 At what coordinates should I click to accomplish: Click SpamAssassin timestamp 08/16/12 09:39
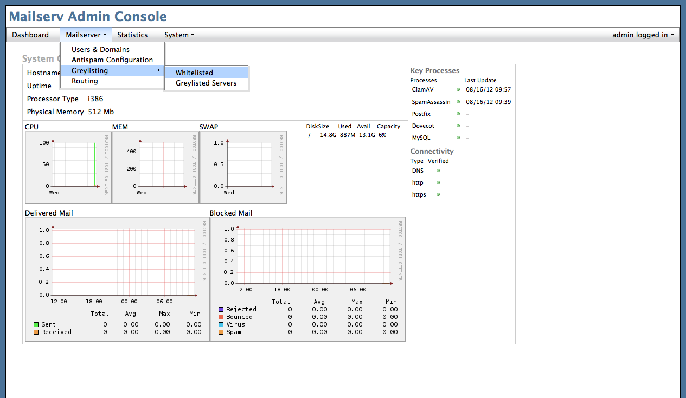coord(489,102)
